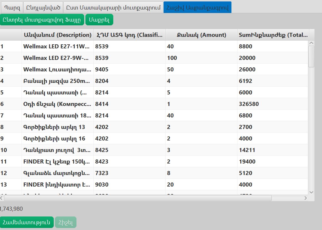
Task: Click the Sumինքնարժեք (Total) column header
Action: [x=273, y=35]
